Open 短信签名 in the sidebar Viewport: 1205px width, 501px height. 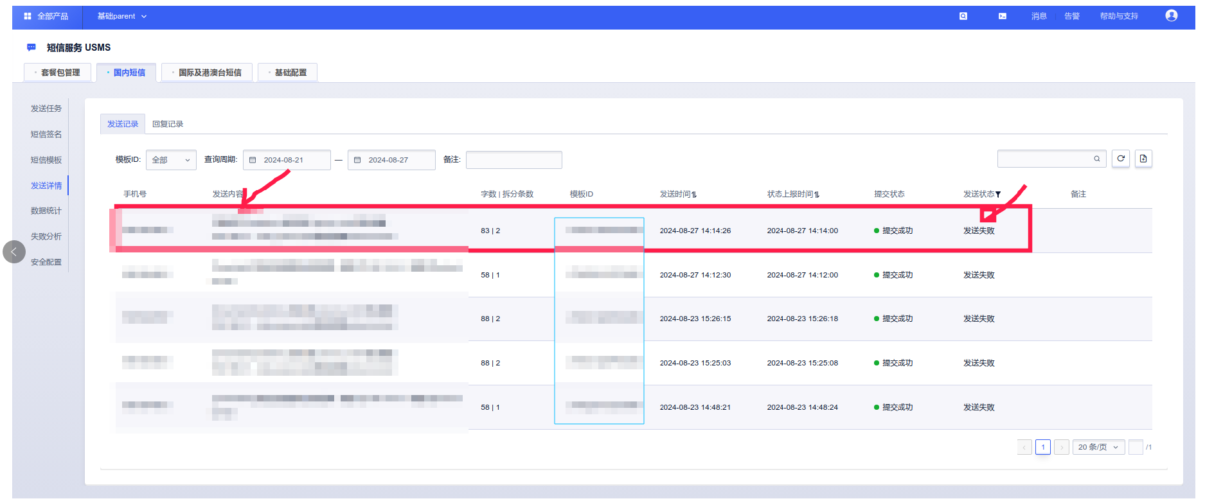click(x=46, y=134)
